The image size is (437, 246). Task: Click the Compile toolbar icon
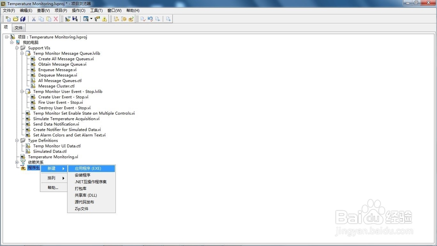click(x=67, y=19)
